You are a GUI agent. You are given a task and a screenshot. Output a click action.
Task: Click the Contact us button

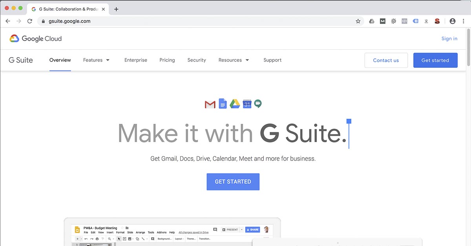point(386,60)
